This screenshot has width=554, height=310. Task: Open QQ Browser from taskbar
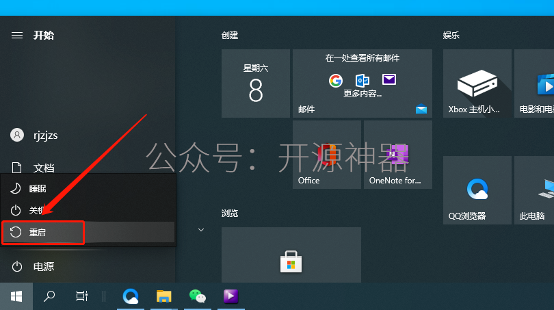click(x=131, y=296)
